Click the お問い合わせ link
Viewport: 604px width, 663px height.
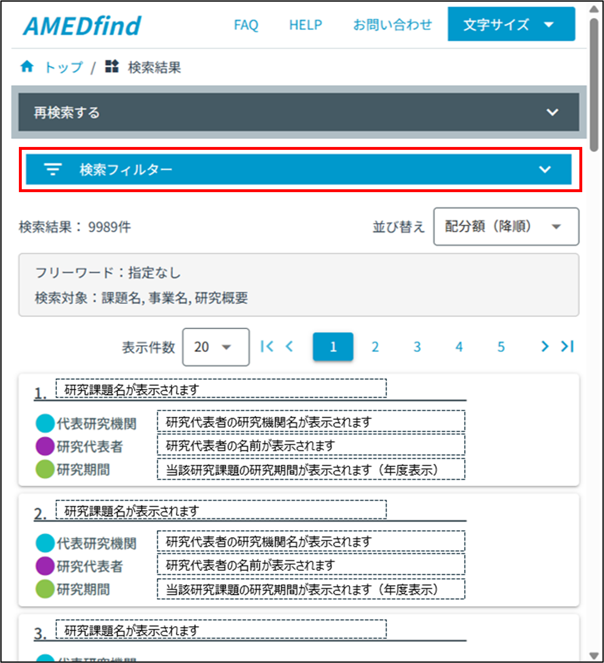point(393,25)
